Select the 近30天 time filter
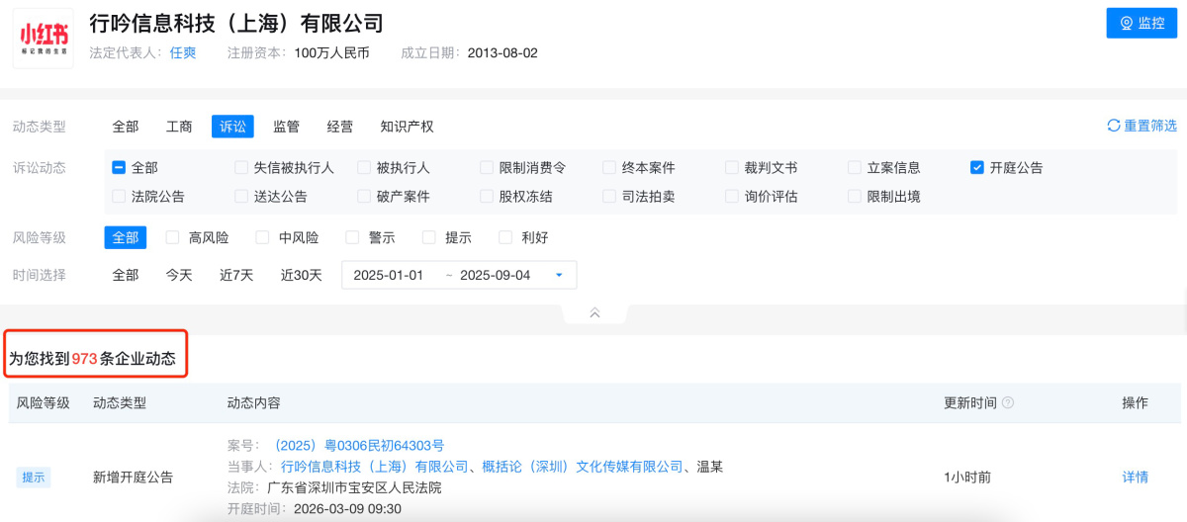1187x522 pixels. click(301, 275)
